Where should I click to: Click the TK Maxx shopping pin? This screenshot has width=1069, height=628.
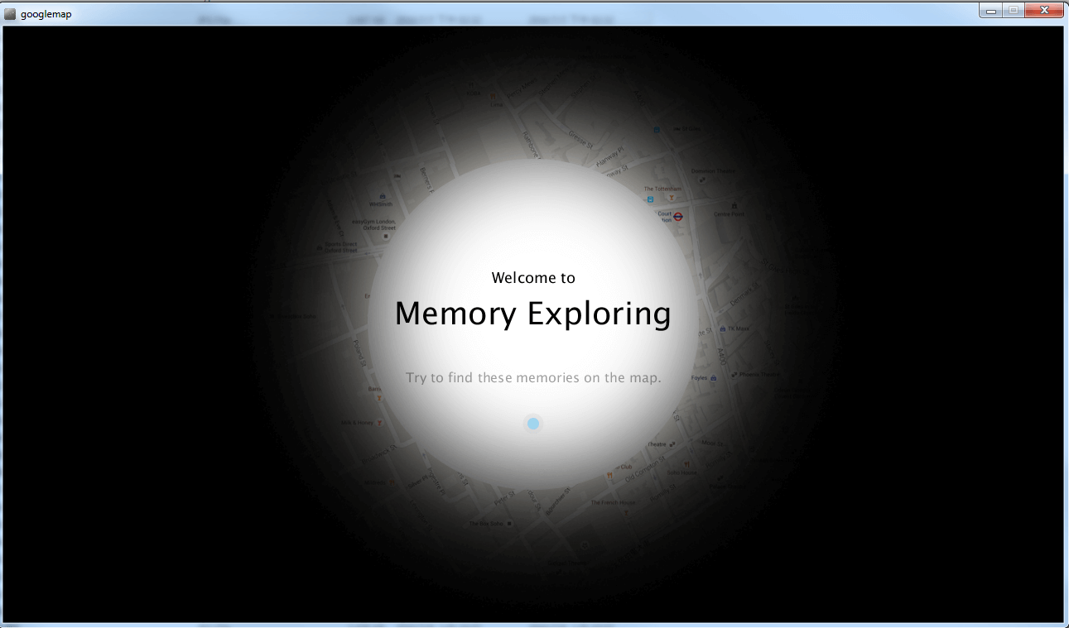click(722, 328)
